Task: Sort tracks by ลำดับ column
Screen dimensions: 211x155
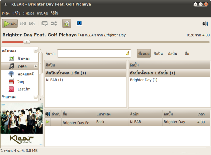Action: coord(56,114)
